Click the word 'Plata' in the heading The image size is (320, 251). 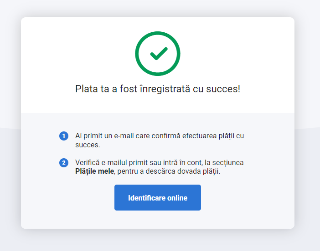tap(86, 89)
